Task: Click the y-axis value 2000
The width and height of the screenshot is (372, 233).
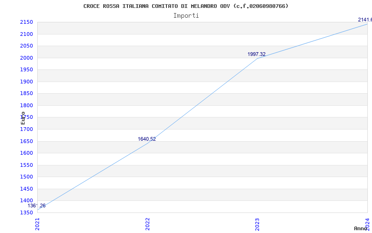Action: (27, 58)
